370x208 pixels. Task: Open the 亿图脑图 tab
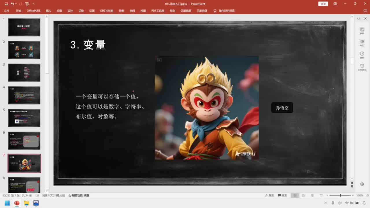186,11
